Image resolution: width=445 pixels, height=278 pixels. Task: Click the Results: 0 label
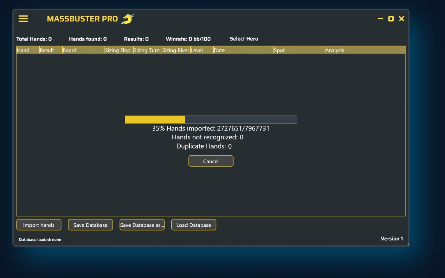[136, 39]
